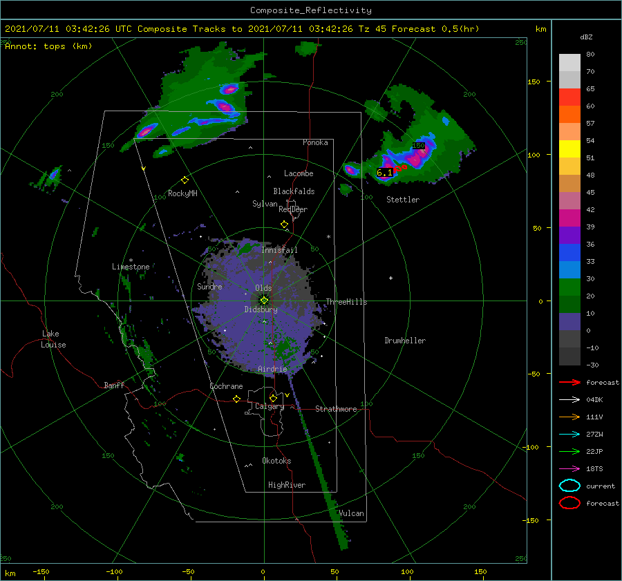Viewport: 622px width, 581px height.
Task: Click the Cochrane town label
Action: click(226, 386)
